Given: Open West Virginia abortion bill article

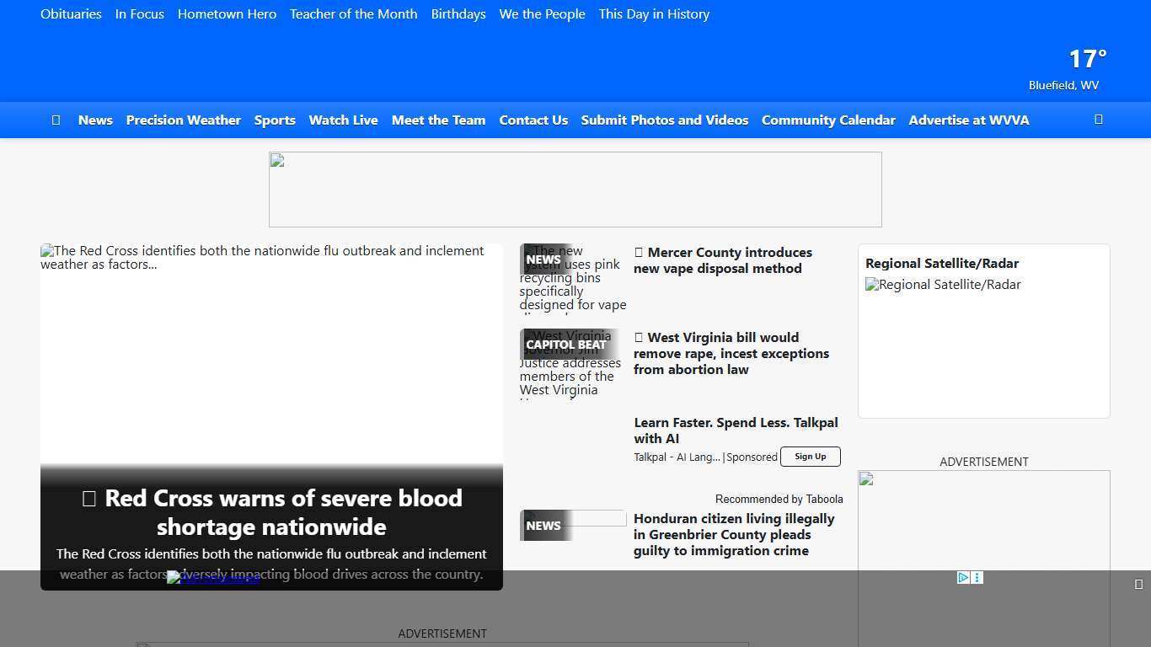Looking at the screenshot, I should 731,353.
